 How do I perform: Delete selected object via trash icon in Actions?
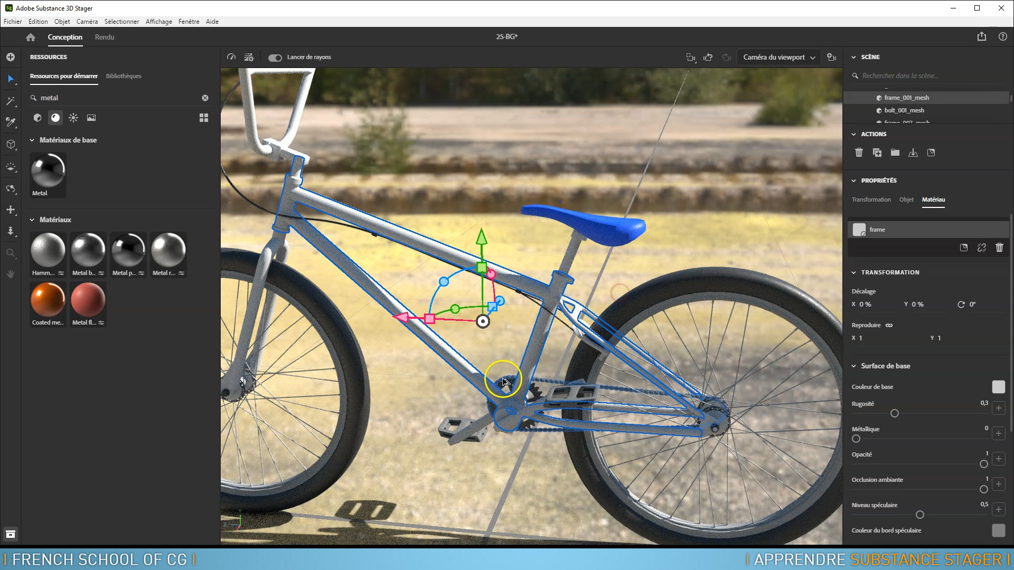point(859,153)
